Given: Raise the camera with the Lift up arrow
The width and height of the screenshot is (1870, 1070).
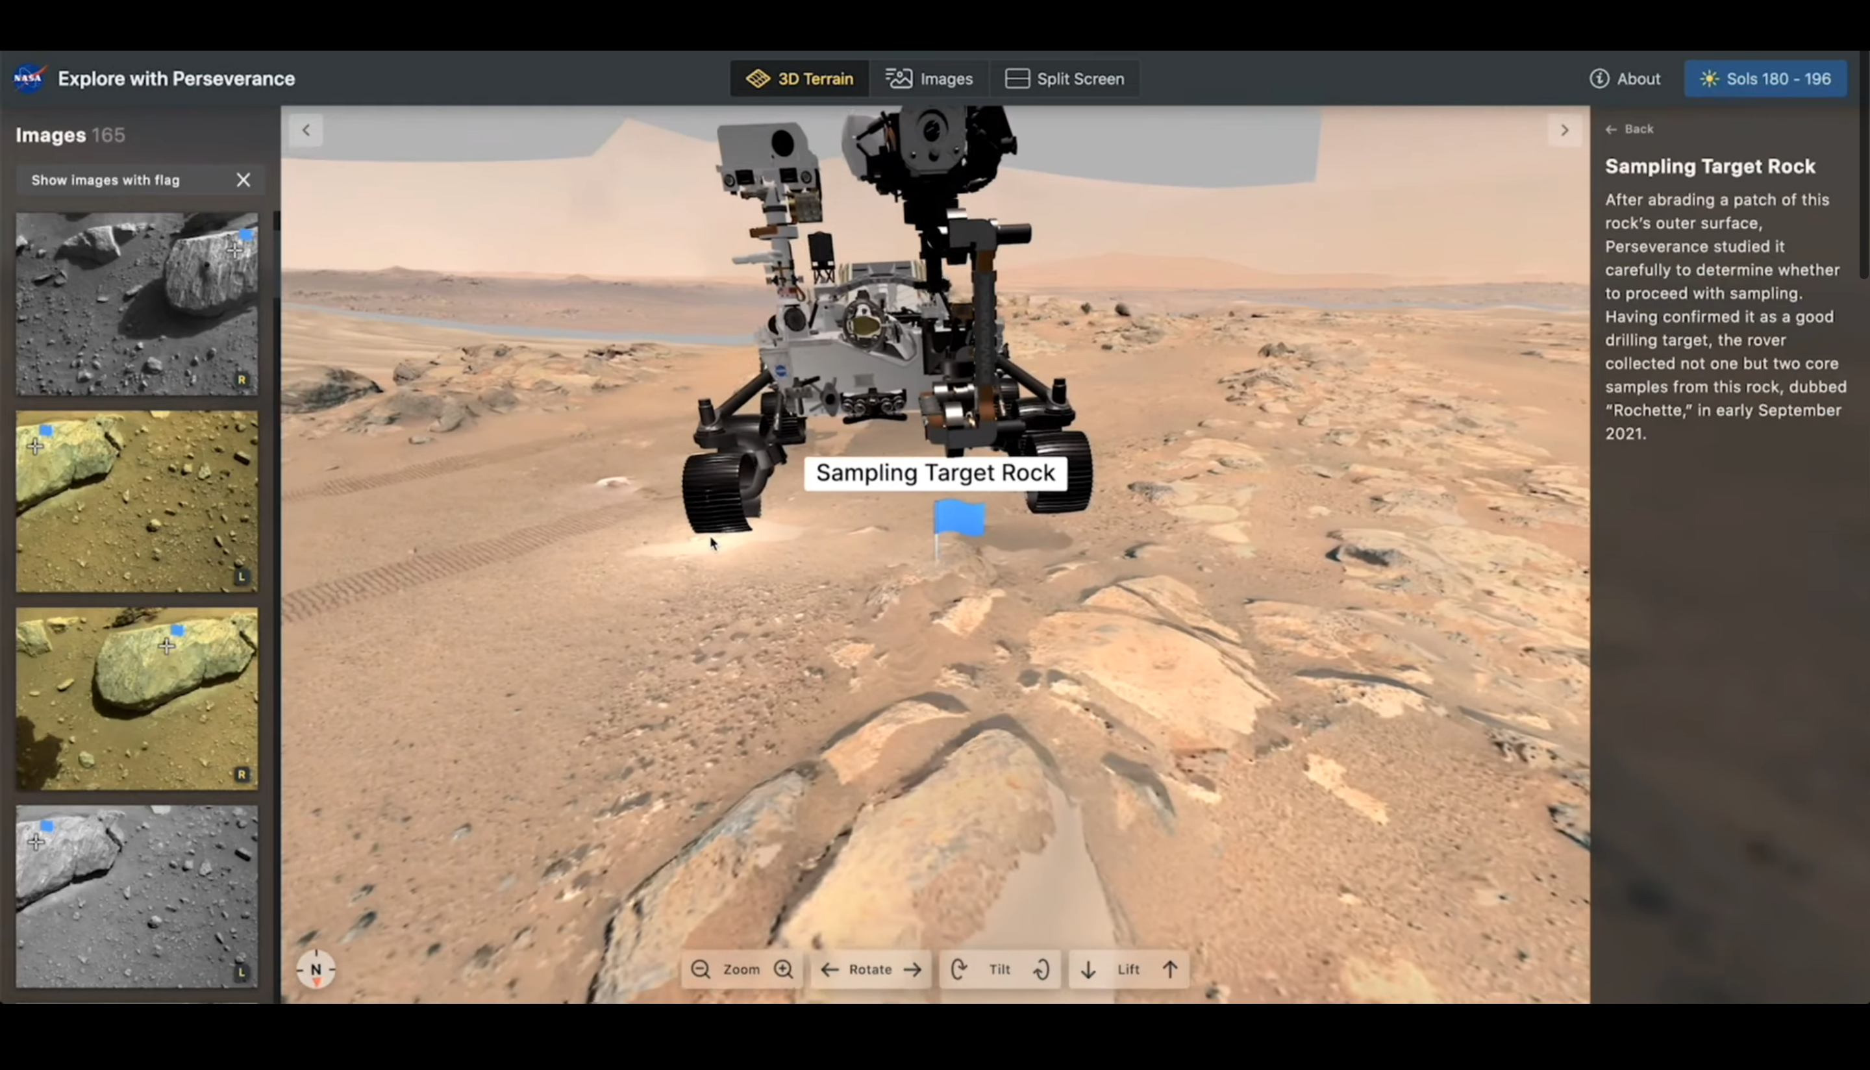Looking at the screenshot, I should [1171, 969].
